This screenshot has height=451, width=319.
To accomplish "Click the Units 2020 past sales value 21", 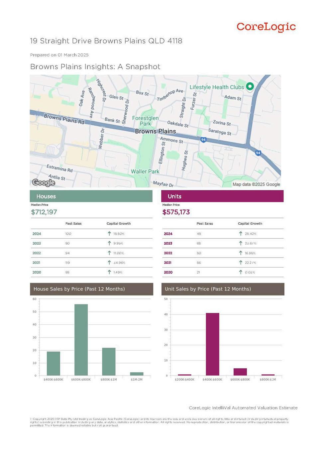I will 198,272.
